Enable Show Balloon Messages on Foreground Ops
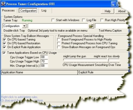 [59, 47]
